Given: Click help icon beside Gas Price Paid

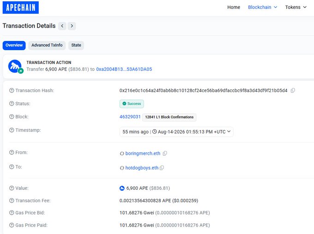Looking at the screenshot, I should (12, 225).
